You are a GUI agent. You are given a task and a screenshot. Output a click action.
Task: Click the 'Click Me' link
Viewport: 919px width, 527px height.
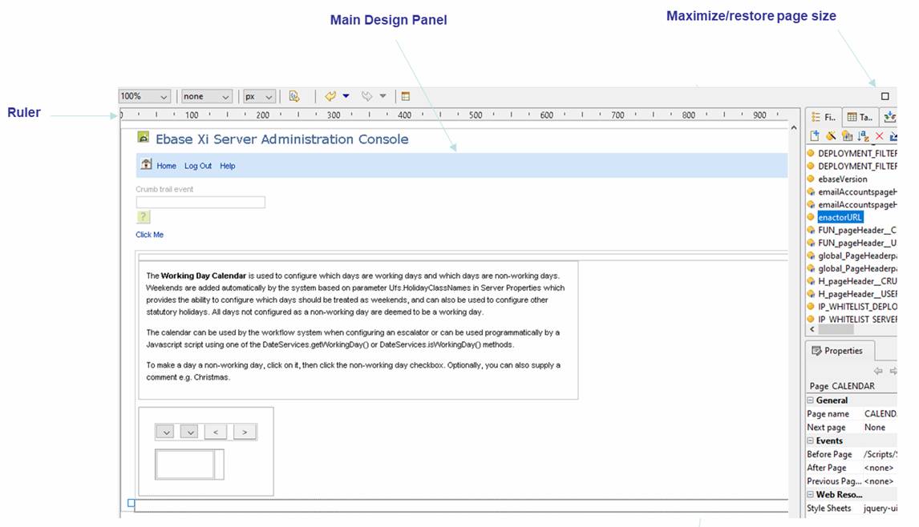150,235
